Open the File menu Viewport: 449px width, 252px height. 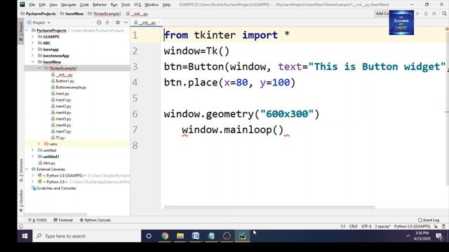click(x=32, y=5)
